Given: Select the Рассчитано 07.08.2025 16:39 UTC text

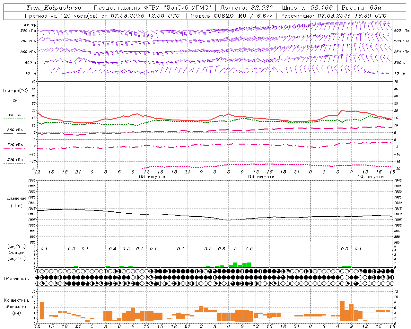Looking at the screenshot, I should pos(333,16).
